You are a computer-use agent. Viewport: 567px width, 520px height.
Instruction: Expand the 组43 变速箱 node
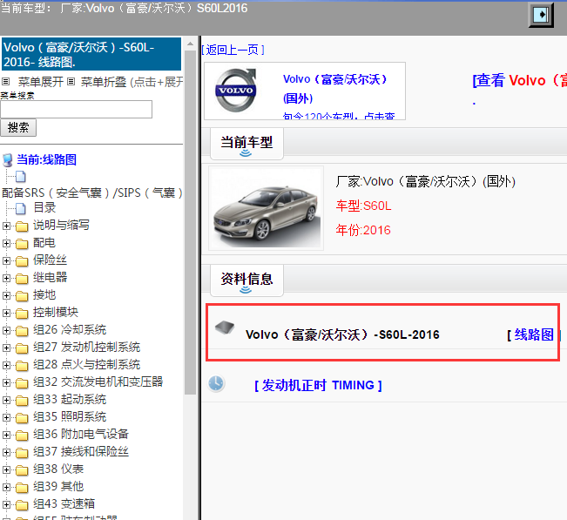point(6,504)
